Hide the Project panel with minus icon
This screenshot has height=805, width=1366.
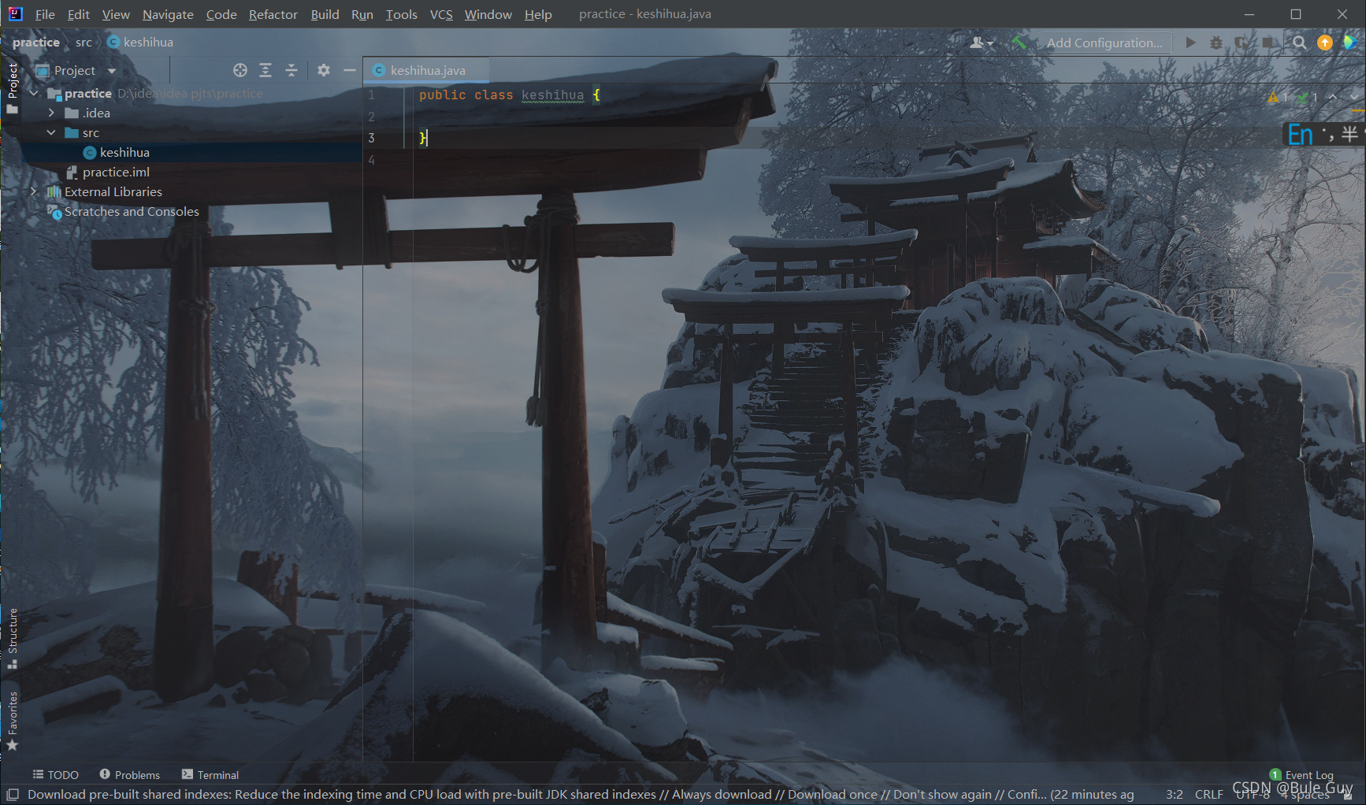pos(349,70)
